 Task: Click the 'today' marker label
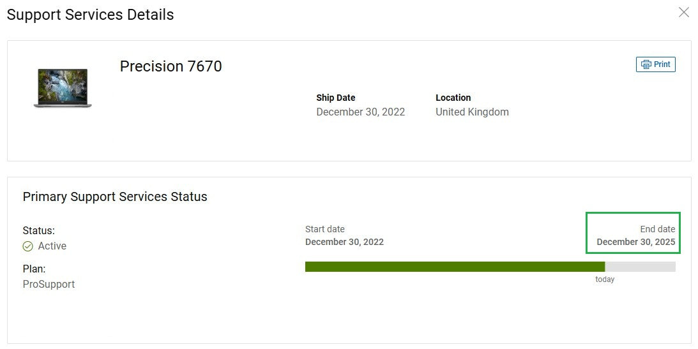(x=605, y=279)
